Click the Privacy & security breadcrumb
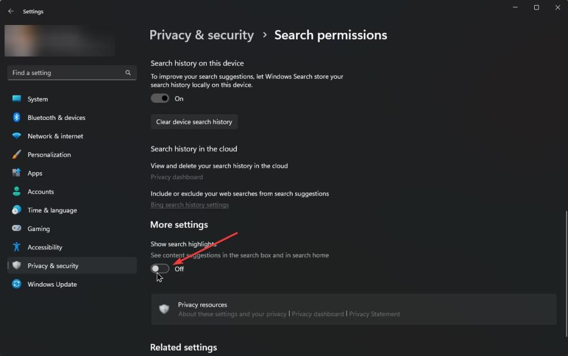 click(201, 35)
